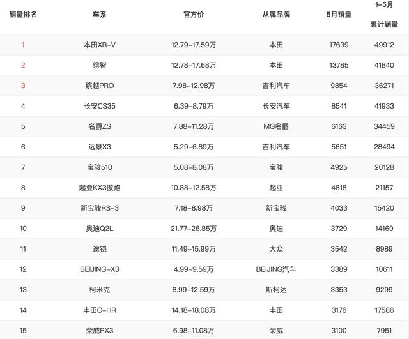Click rank number 10
Image resolution: width=409 pixels, height=339 pixels.
pyautogui.click(x=23, y=229)
